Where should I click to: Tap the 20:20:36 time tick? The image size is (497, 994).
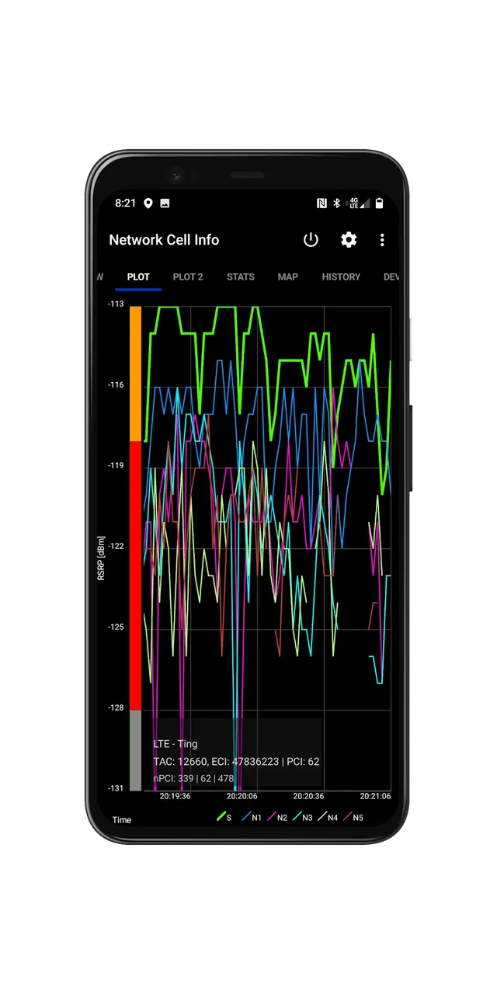coord(309,796)
